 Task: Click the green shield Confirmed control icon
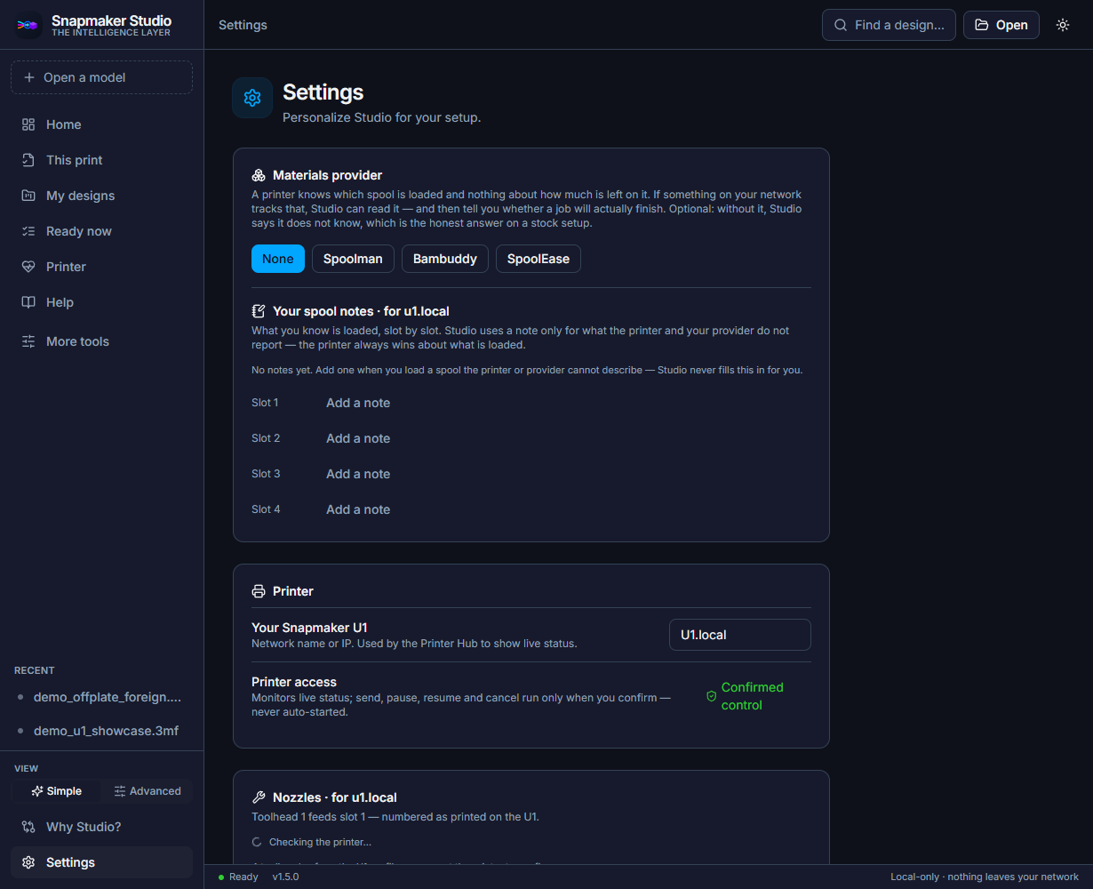pos(711,696)
